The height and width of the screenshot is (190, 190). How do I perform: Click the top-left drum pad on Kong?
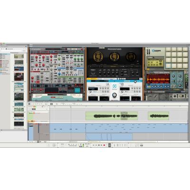click(x=168, y=49)
